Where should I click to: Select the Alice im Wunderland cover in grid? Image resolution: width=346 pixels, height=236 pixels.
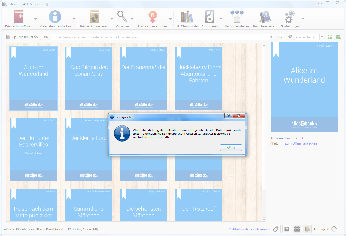click(x=34, y=79)
